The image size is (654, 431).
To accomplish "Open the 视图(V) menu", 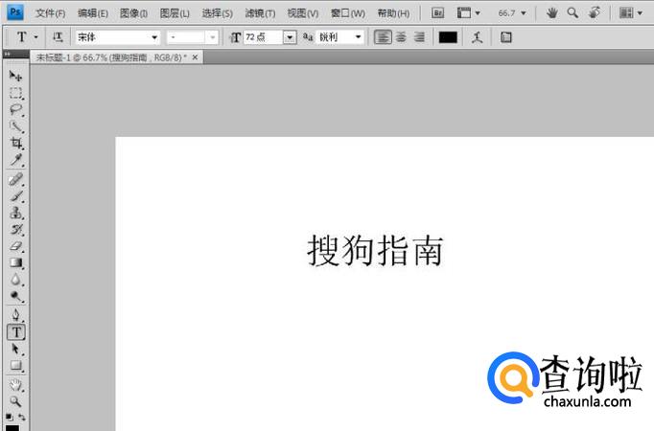I will click(302, 13).
